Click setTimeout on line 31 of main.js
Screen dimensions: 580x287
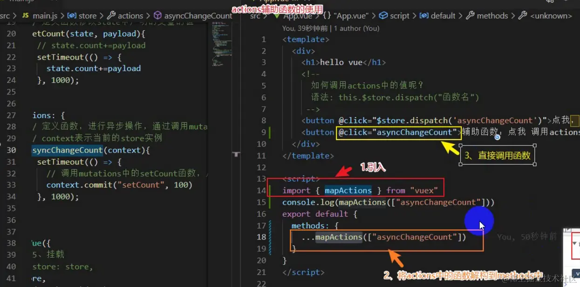coord(60,162)
